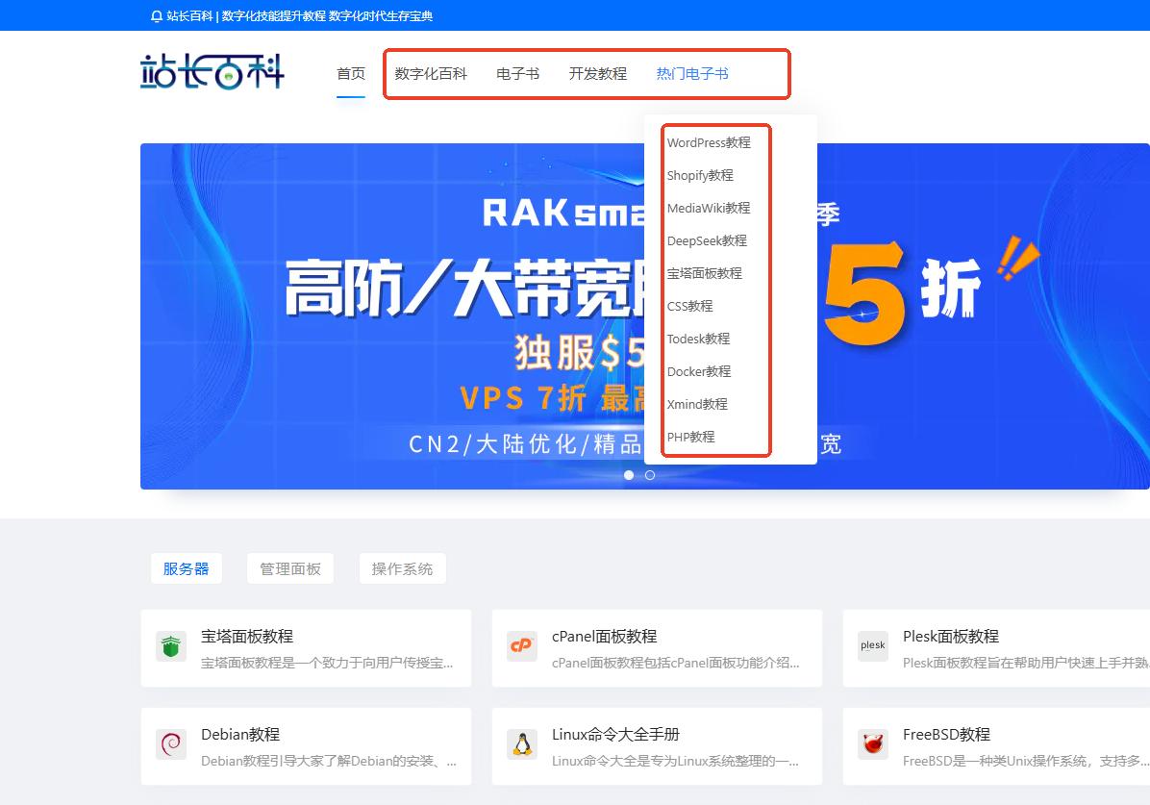Select 首页 in the navigation menu
This screenshot has height=805, width=1150.
[x=351, y=72]
